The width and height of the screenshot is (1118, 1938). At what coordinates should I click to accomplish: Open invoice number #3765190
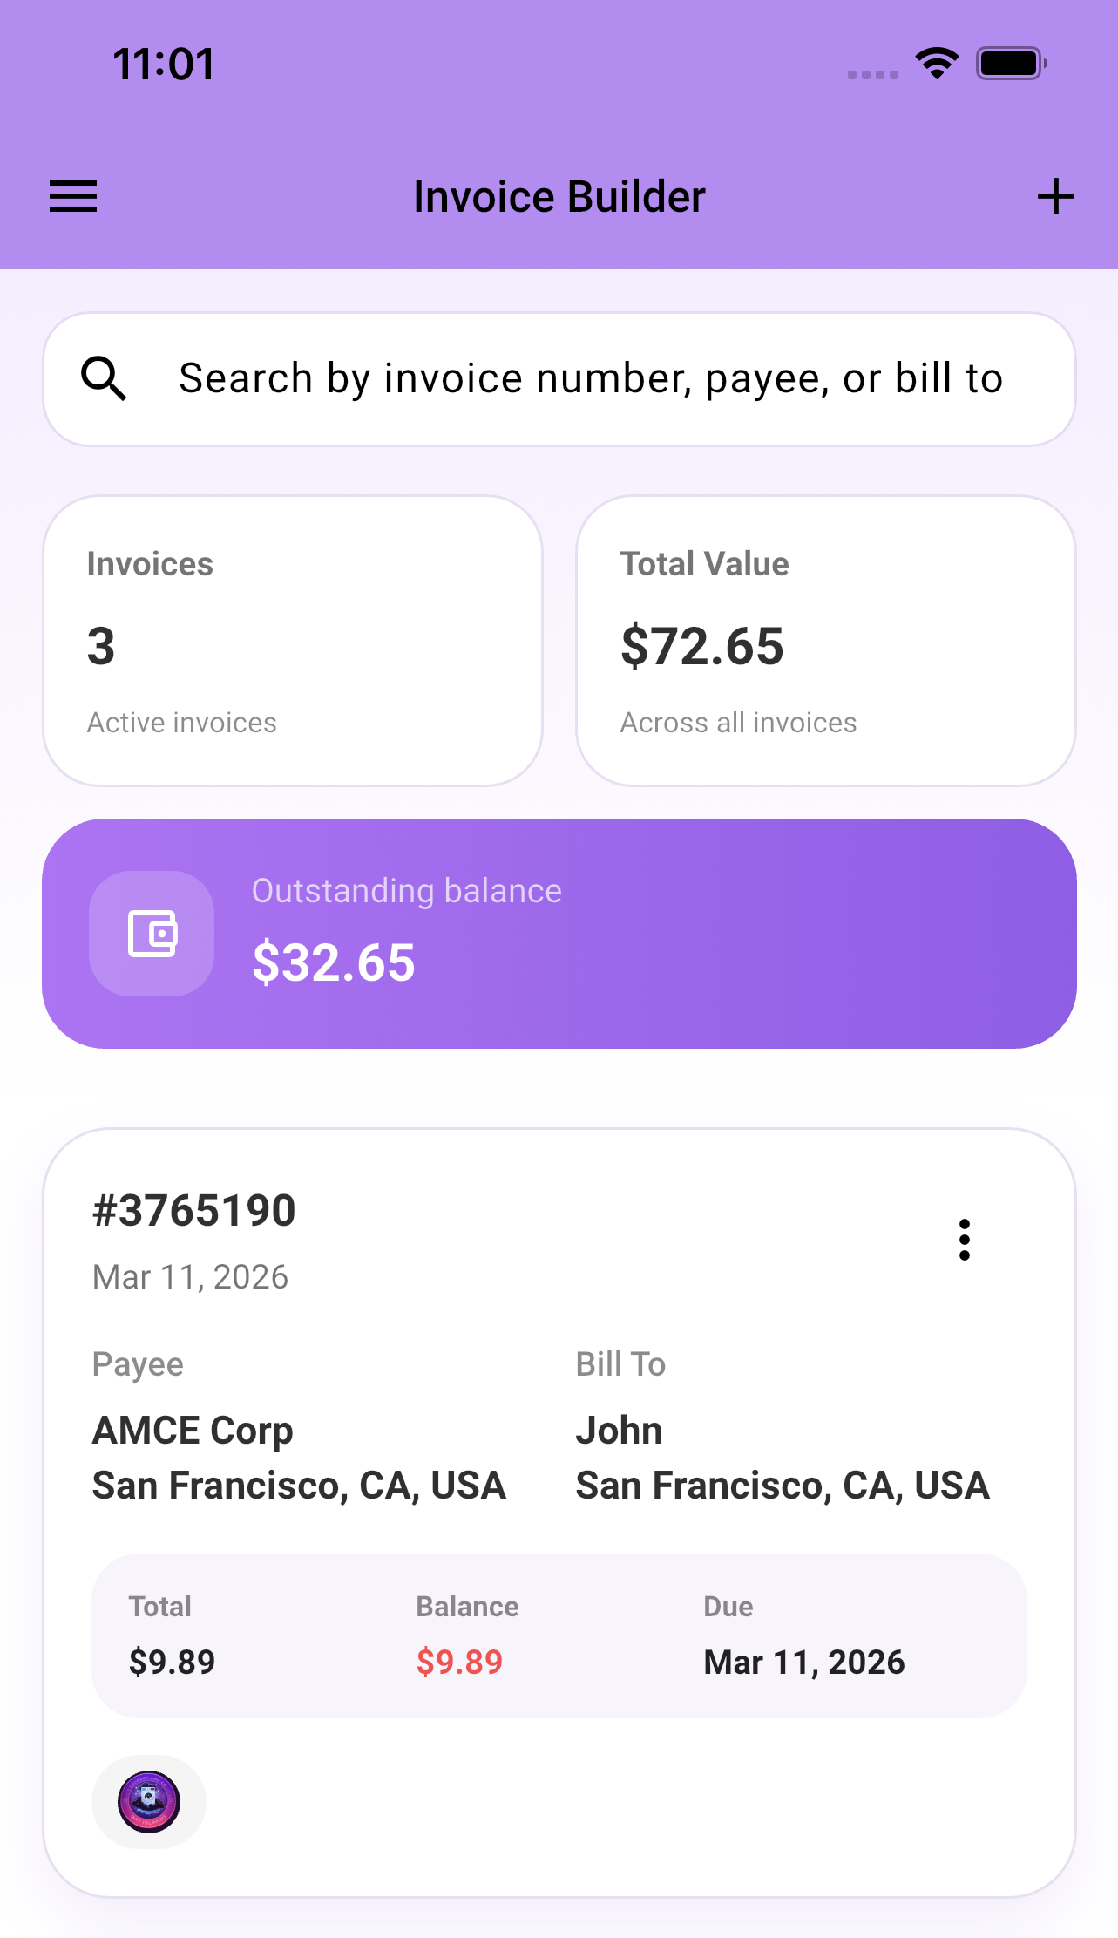[194, 1210]
